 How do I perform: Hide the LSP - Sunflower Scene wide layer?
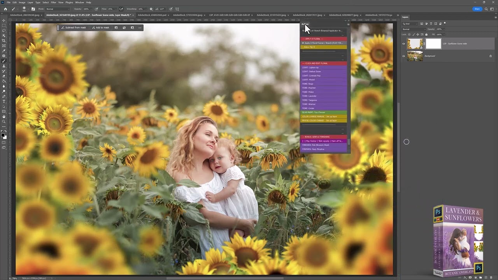[x=403, y=44]
